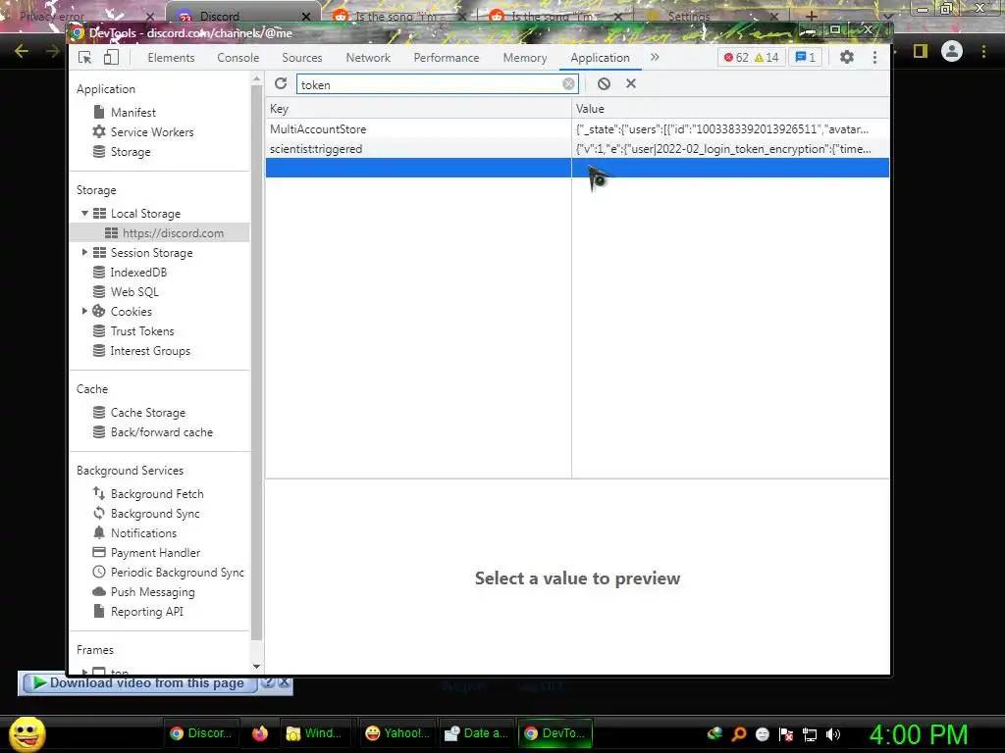Switch to Performance tab

click(x=447, y=58)
